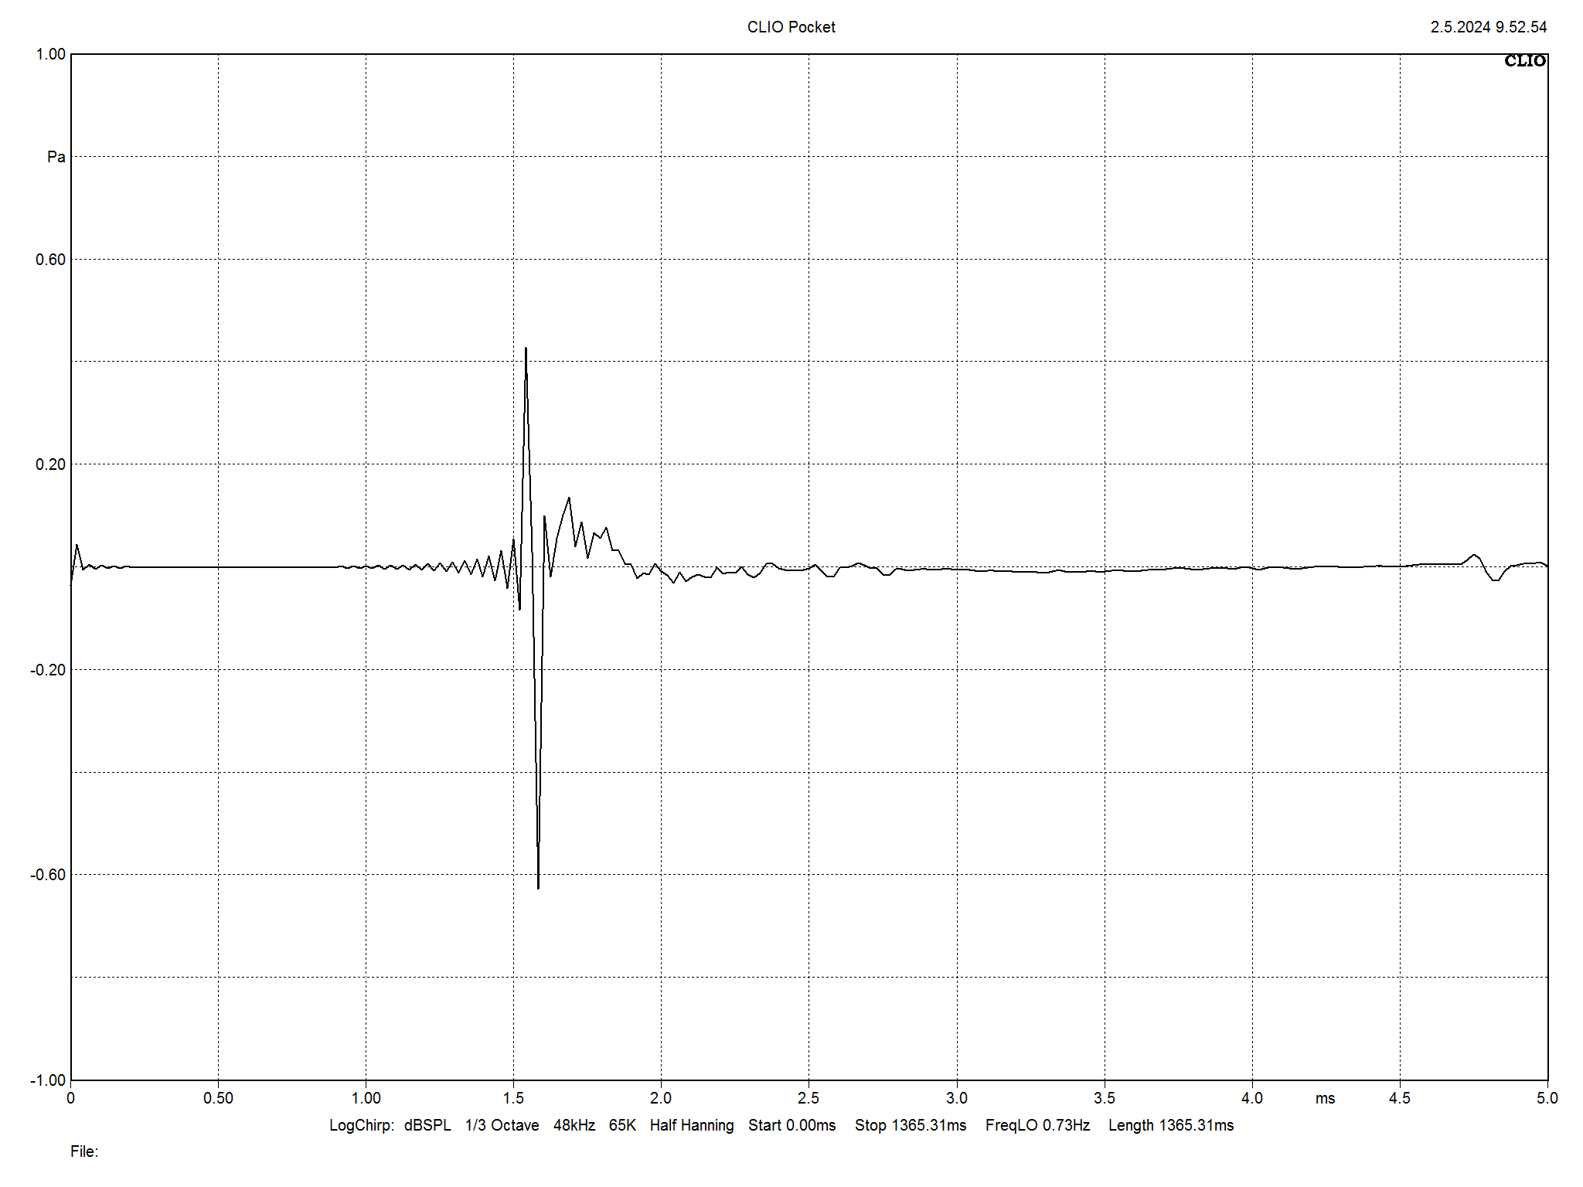Click the 1/3 Octave footer text
Screen dimensions: 1583x1187
[x=502, y=1125]
